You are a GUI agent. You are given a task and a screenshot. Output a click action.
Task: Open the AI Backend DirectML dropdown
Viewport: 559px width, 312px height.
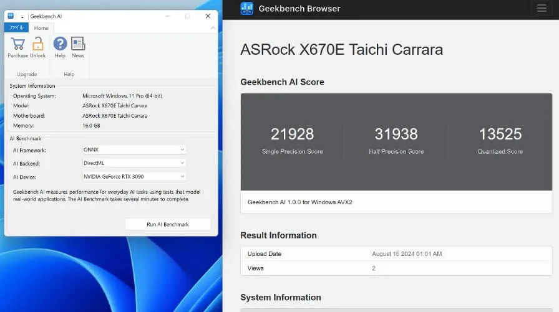tap(134, 163)
